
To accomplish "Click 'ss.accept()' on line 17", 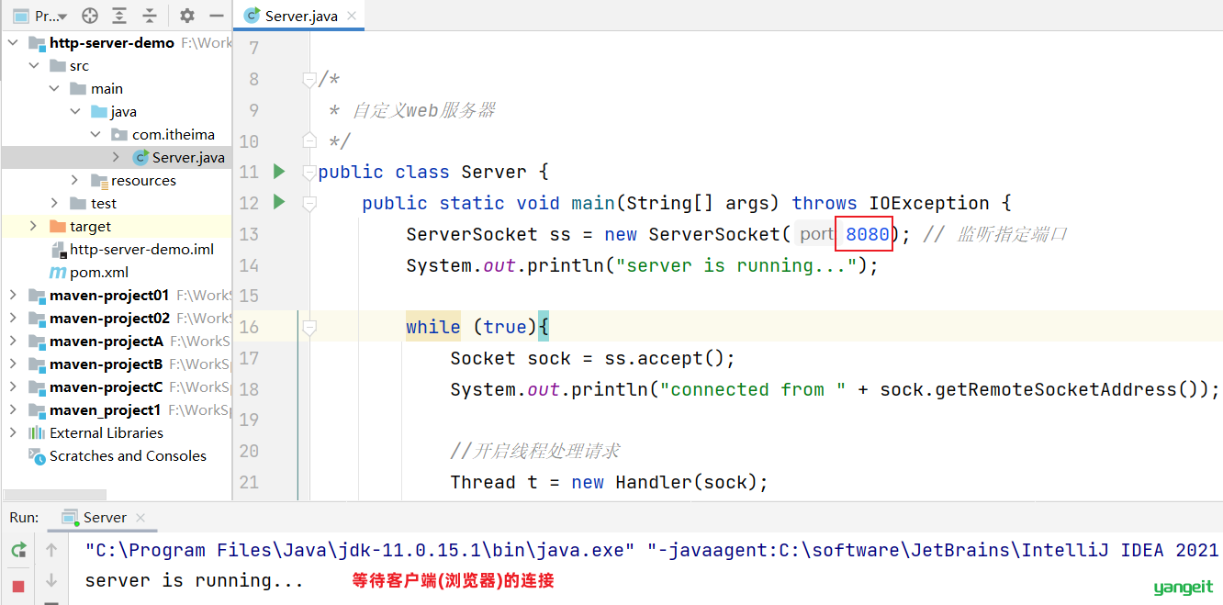I will point(664,358).
